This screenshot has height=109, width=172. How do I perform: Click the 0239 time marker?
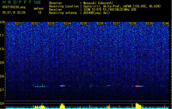(x=149, y=23)
